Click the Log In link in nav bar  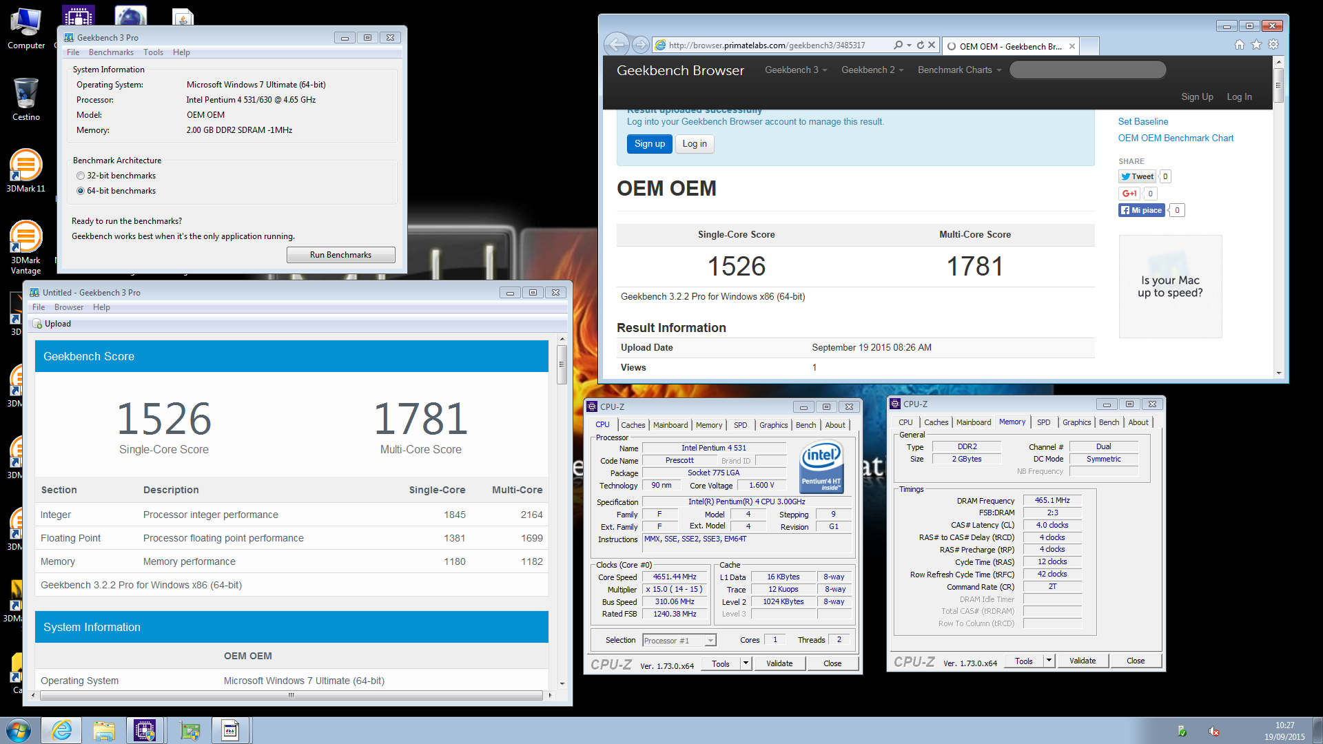(x=1239, y=97)
